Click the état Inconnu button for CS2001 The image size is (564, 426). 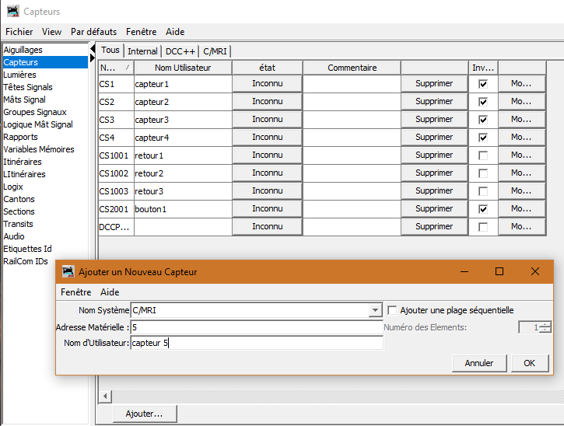[267, 209]
